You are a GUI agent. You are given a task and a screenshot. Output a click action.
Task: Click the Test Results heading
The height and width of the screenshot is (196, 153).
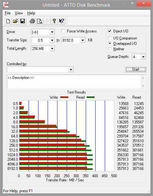pos(76,92)
